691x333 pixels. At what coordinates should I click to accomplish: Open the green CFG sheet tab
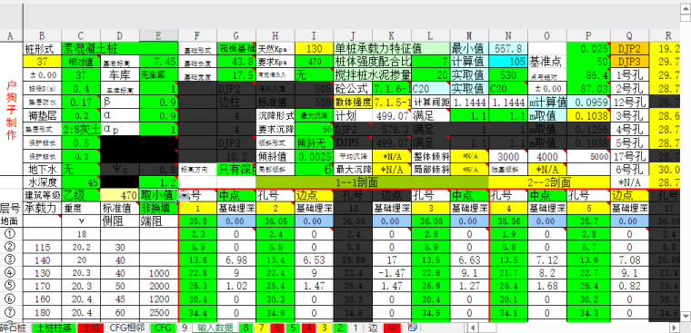tap(163, 328)
